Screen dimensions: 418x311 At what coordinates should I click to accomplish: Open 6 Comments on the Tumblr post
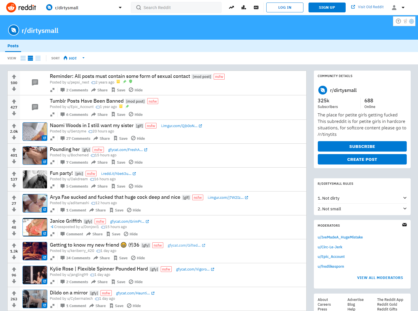(74, 114)
